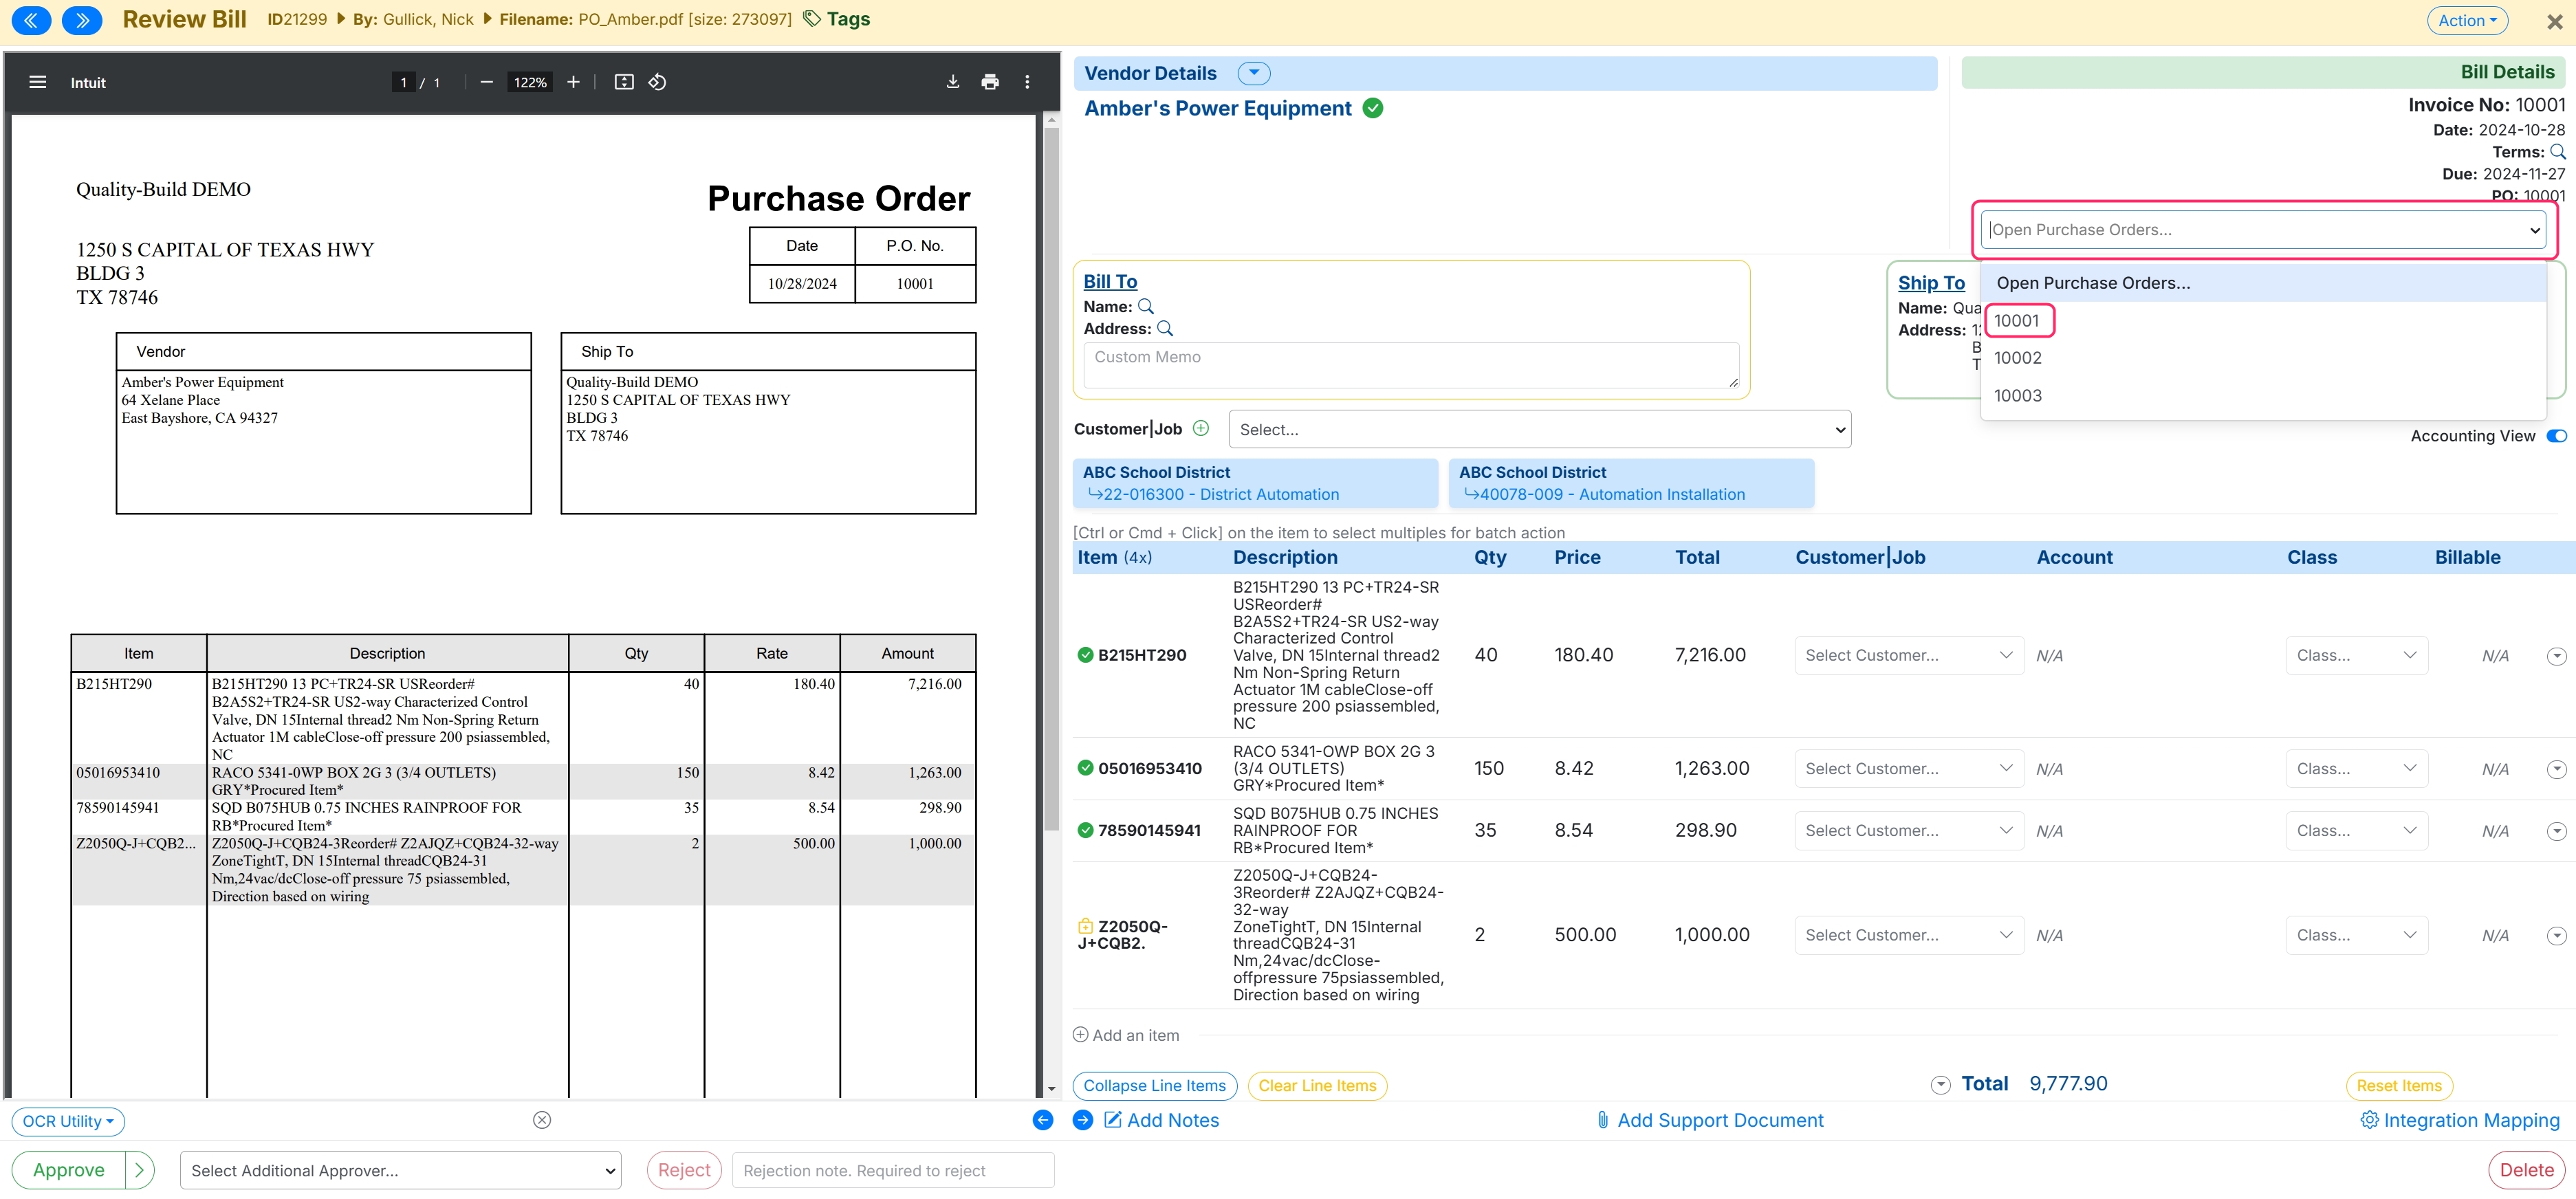Expand the Total details arrow
This screenshot has height=1199, width=2576.
pyautogui.click(x=1940, y=1085)
